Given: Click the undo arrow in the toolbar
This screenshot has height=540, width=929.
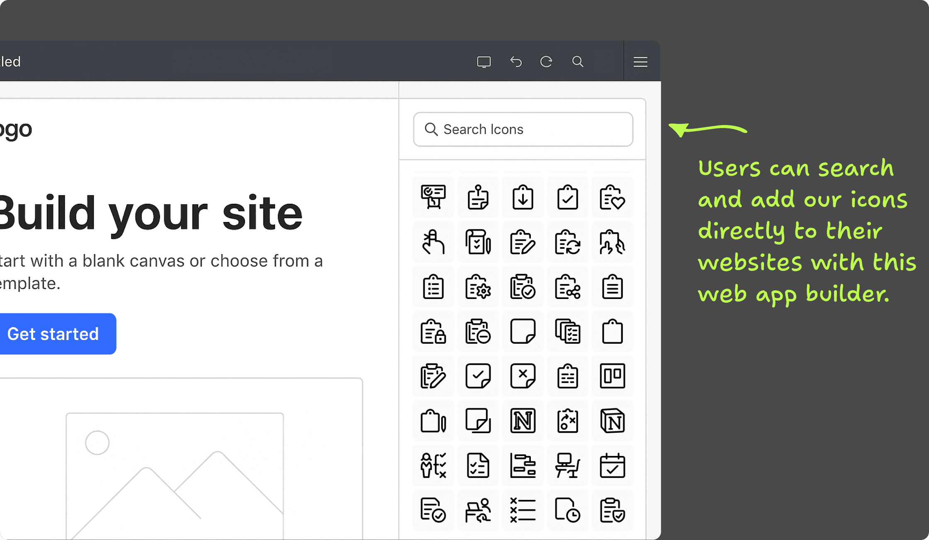Looking at the screenshot, I should (x=516, y=61).
